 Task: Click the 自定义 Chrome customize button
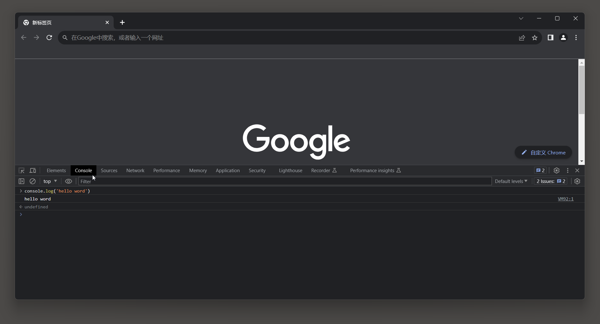(543, 152)
